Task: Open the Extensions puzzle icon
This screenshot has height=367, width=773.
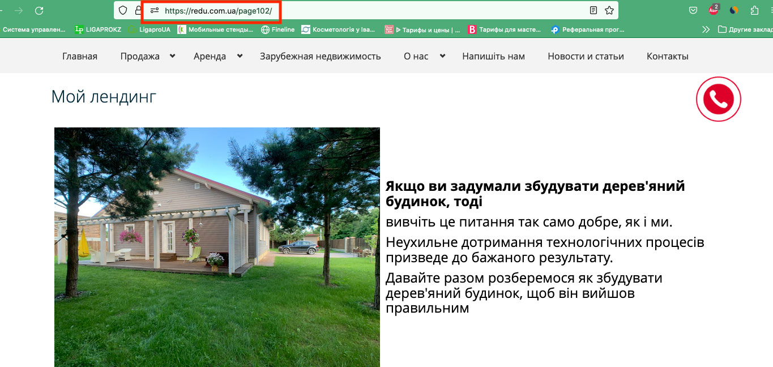Action: tap(754, 10)
